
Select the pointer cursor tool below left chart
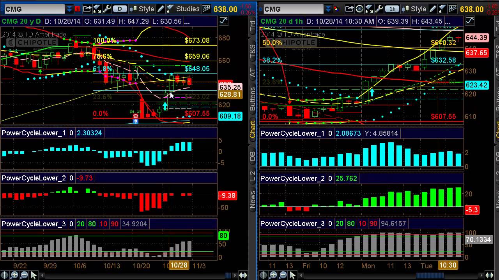(x=33, y=275)
